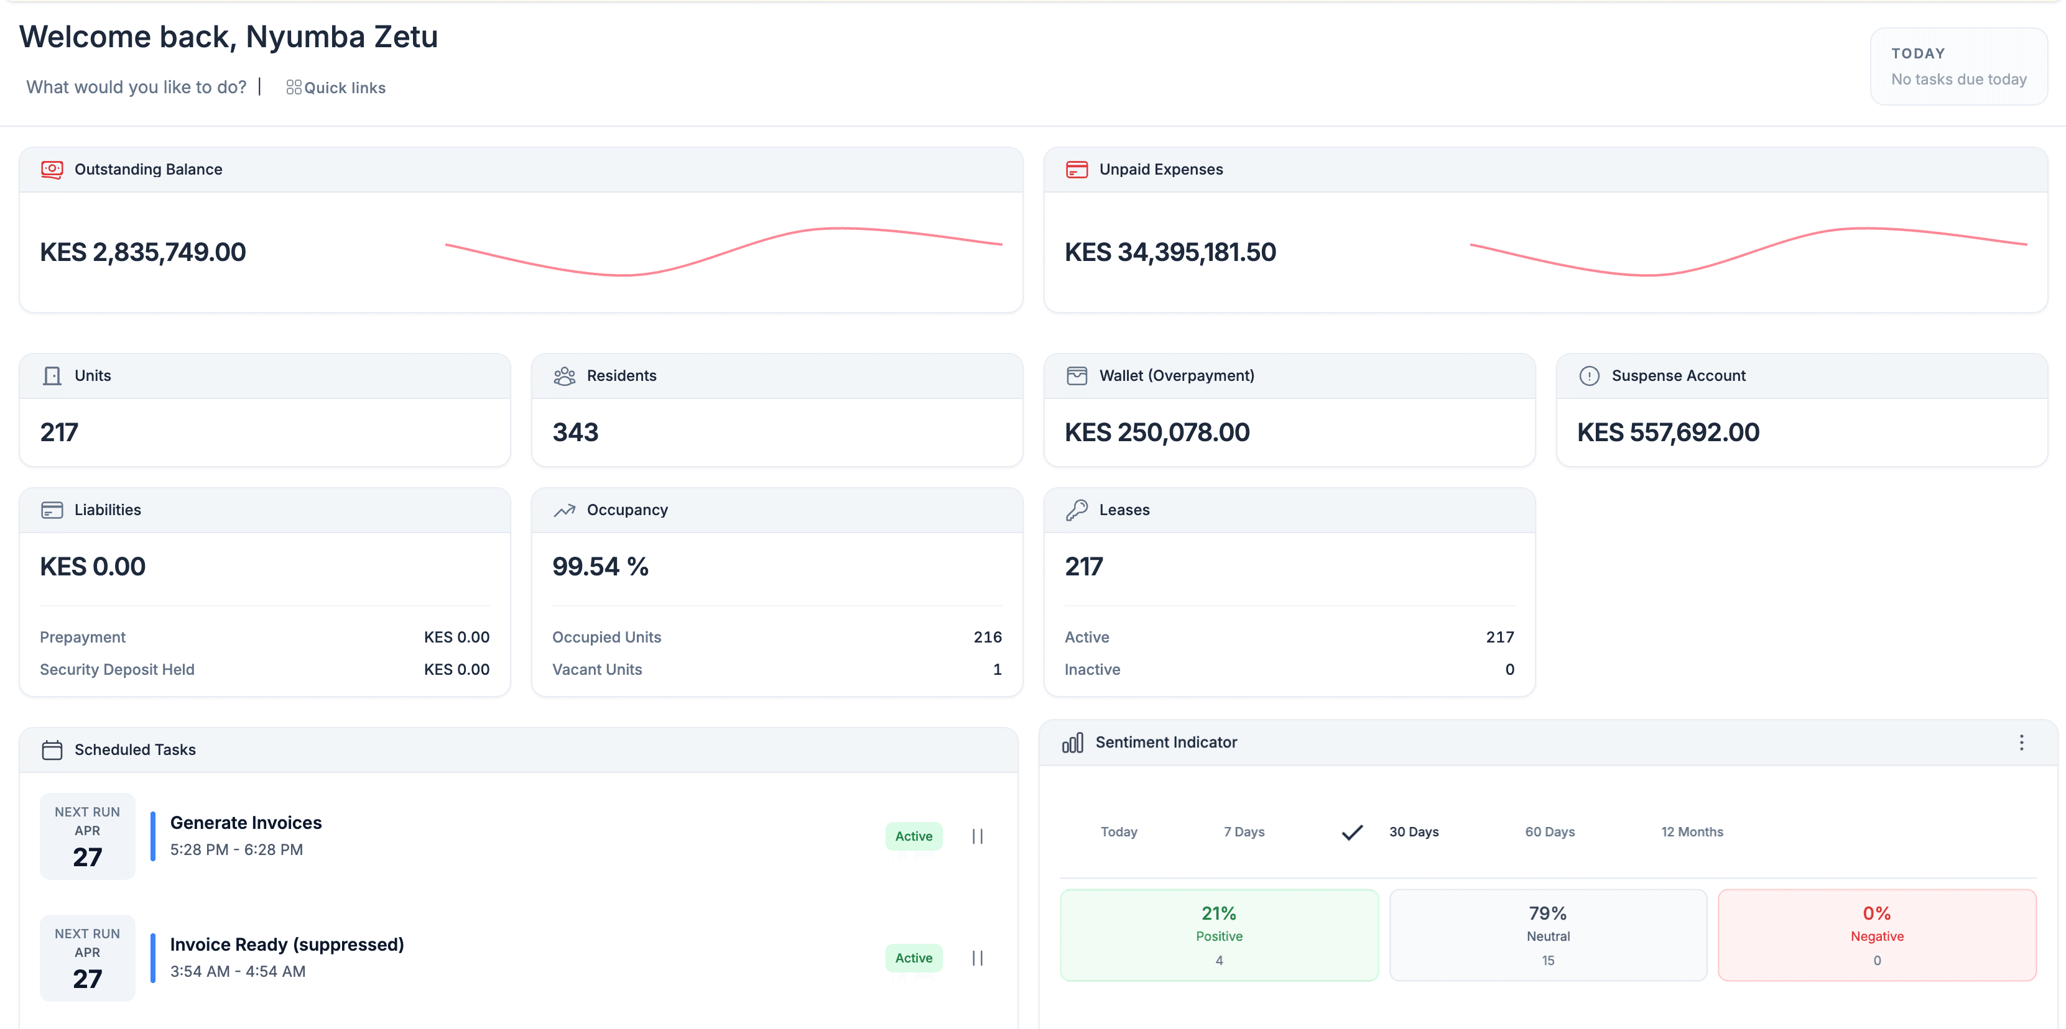Viewport: 2066px width, 1029px height.
Task: Click the Scheduled Tasks calendar icon
Action: [52, 750]
